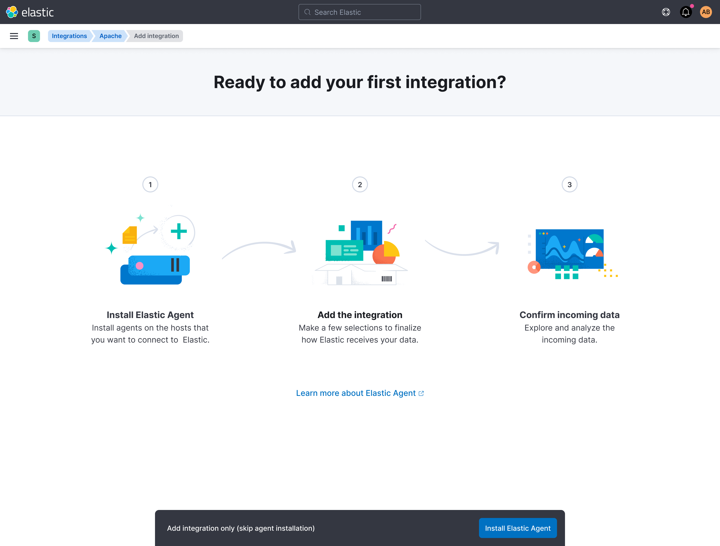Open help via the life-ring icon
This screenshot has height=546, width=720.
click(666, 12)
